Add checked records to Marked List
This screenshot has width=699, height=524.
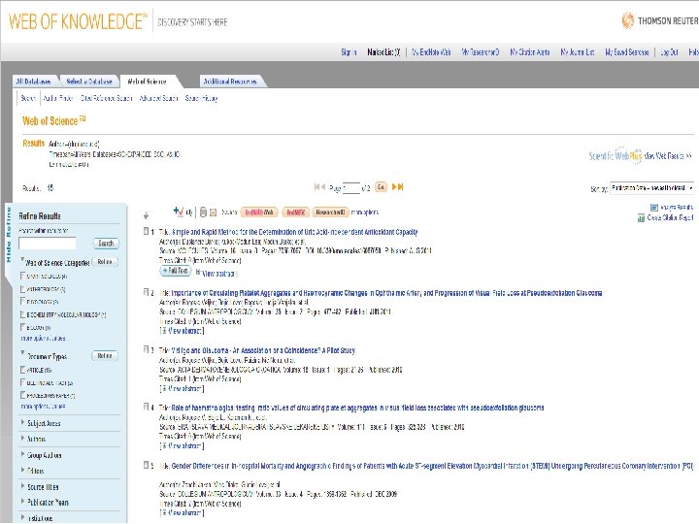180,212
